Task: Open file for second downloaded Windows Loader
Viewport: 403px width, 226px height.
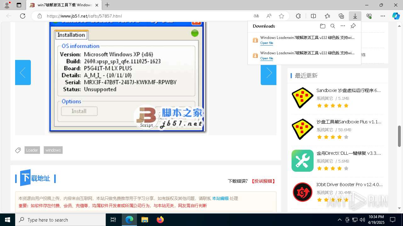Action: point(267,58)
